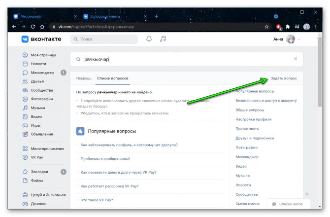This screenshot has height=217, width=330.
Task: Click the Games sidebar icon
Action: point(25,125)
